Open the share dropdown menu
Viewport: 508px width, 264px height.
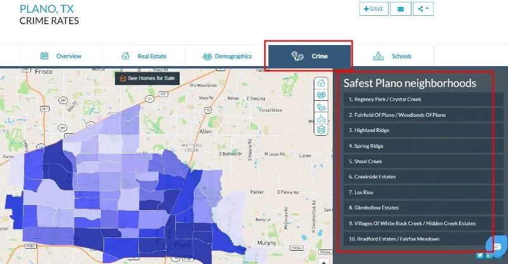click(422, 9)
